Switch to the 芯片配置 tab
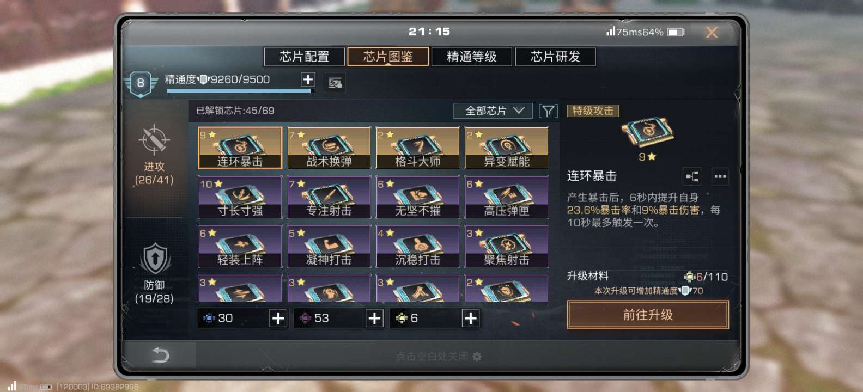 point(304,57)
